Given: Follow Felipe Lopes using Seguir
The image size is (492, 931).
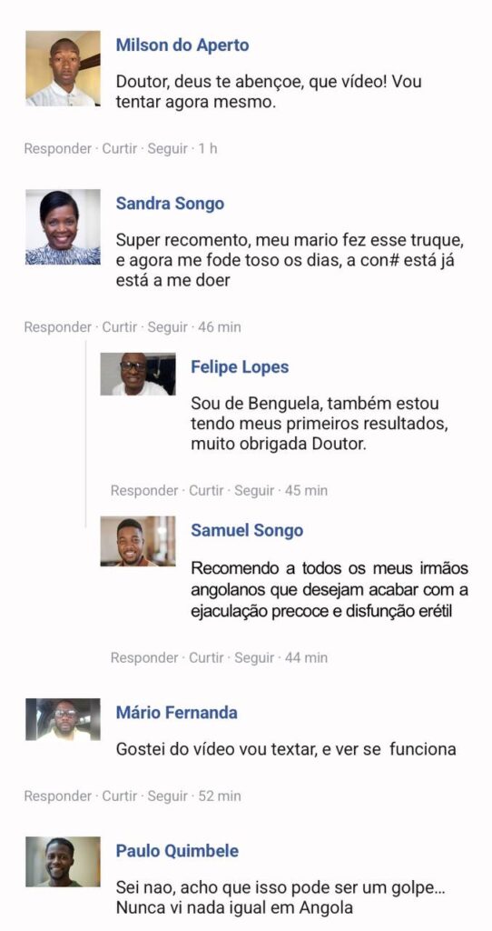Looking at the screenshot, I should tap(254, 490).
